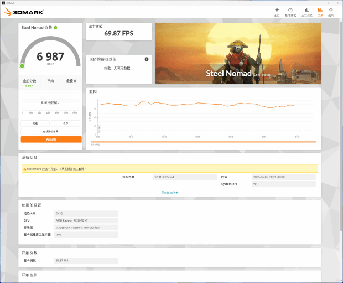Viewport: 343px width, 283px height.
Task: Click the AMD Radeon RX 9070 XT value
Action: click(x=86, y=220)
